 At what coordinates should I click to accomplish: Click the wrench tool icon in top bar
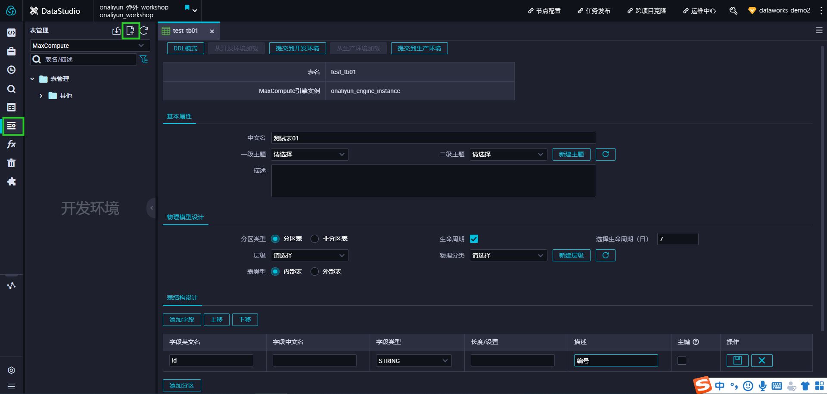click(x=733, y=11)
